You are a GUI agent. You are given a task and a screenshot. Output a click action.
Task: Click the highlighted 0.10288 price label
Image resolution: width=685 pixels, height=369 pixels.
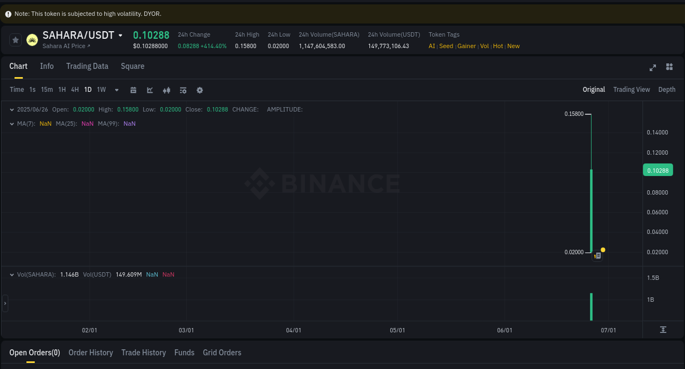coord(658,170)
